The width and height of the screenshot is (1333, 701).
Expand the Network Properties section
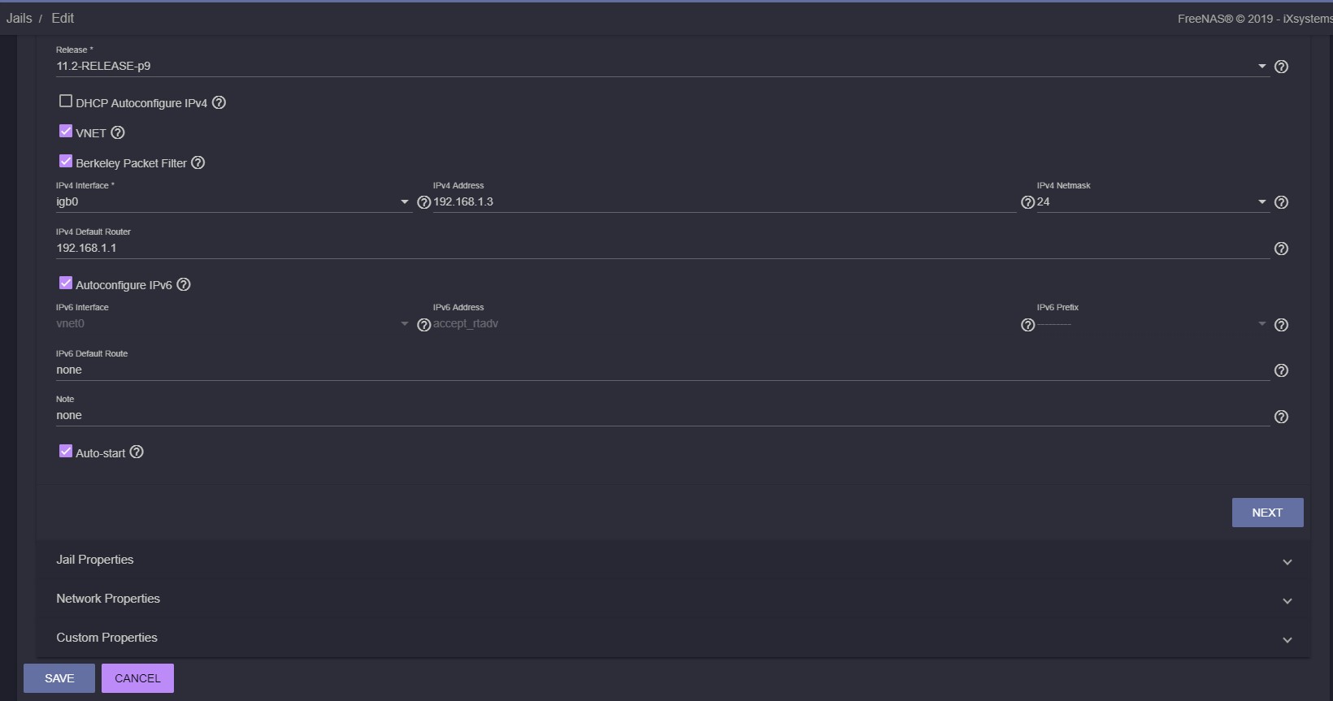point(673,599)
